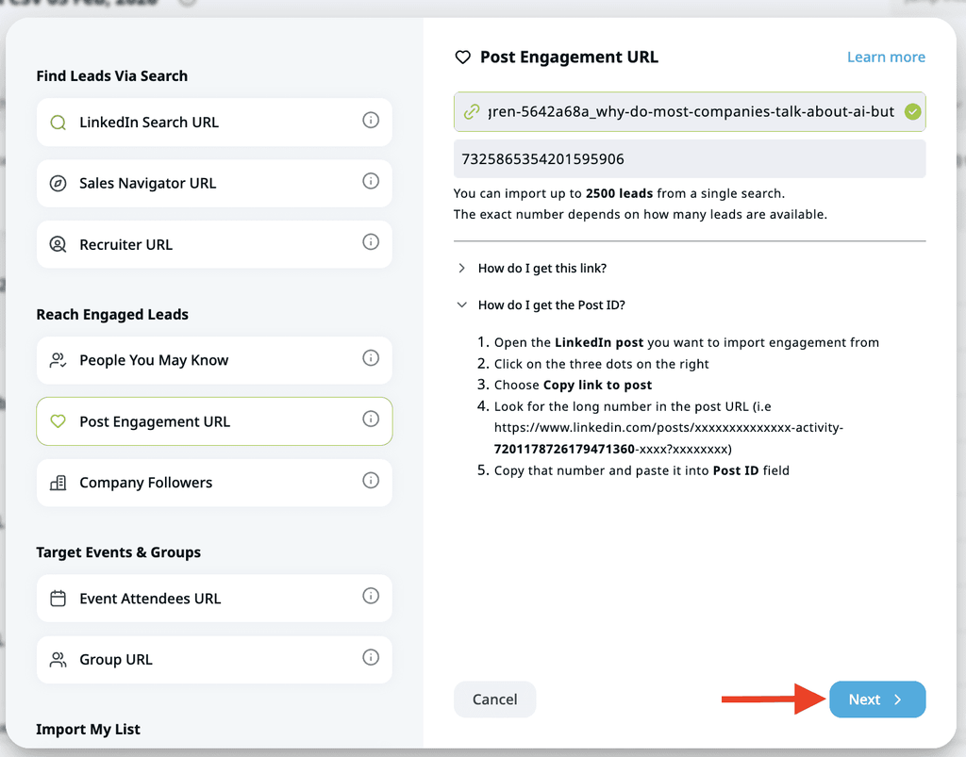
Task: Click the 'Reach Engaged Leads' heading
Action: pyautogui.click(x=112, y=315)
